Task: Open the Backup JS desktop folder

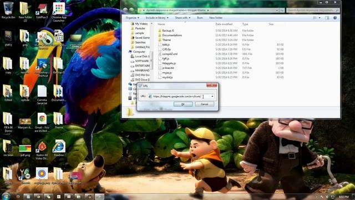Action: [x=59, y=66]
